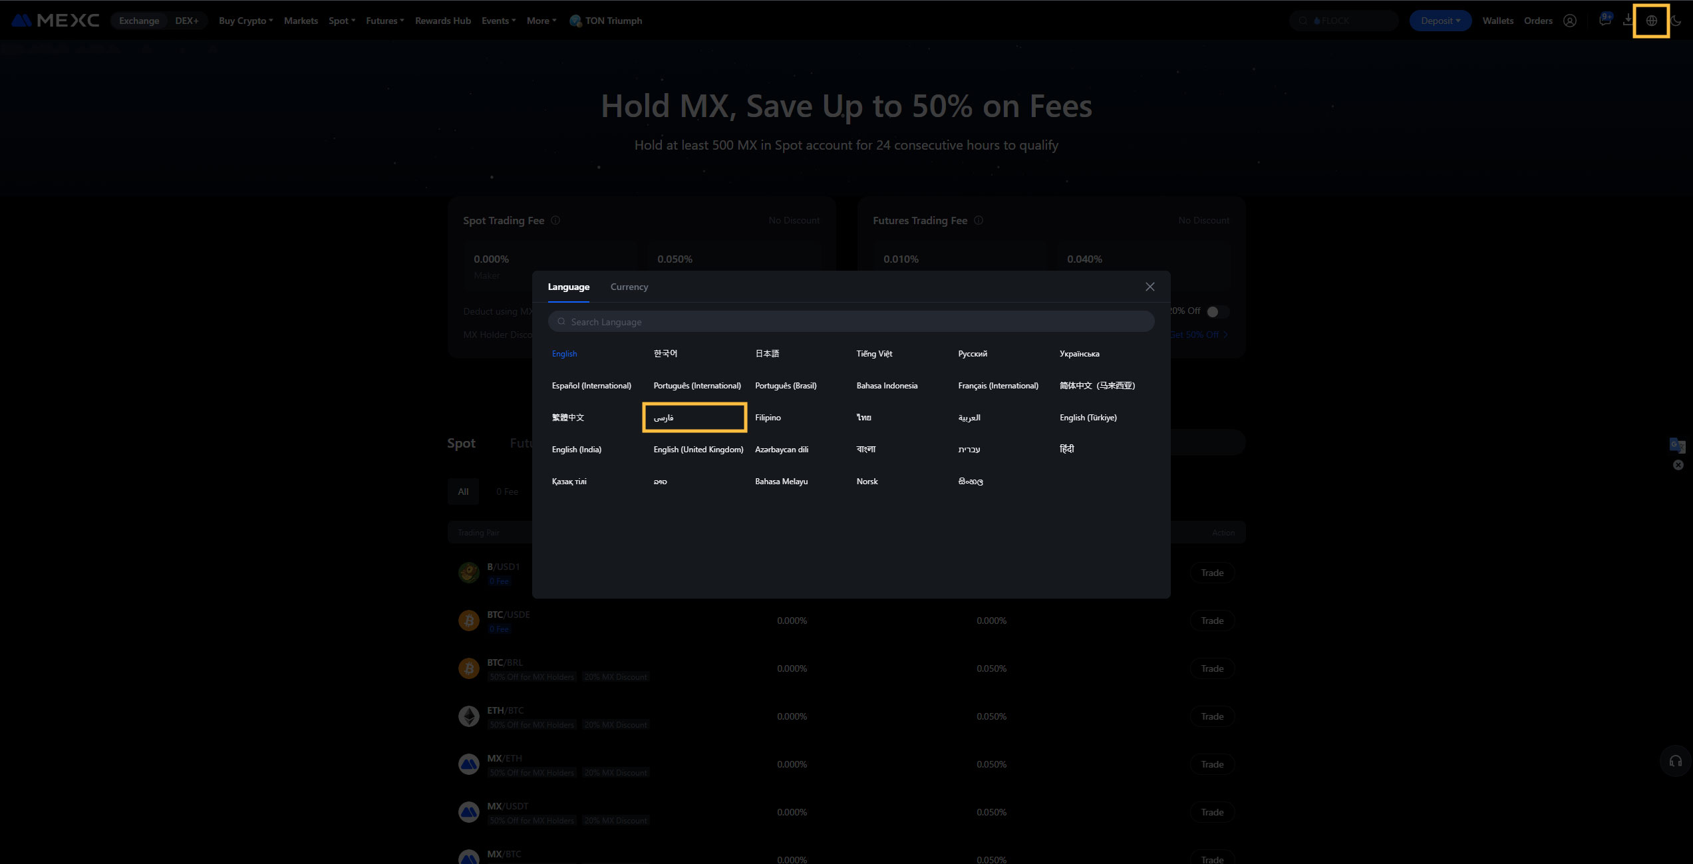The height and width of the screenshot is (864, 1693).
Task: Select the All filter tab
Action: pyautogui.click(x=463, y=492)
